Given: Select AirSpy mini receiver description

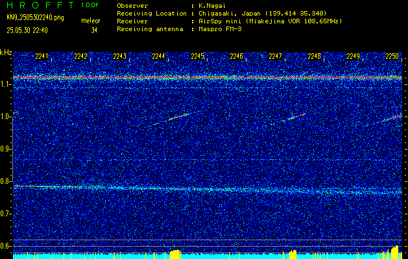Looking at the screenshot, I should [270, 21].
